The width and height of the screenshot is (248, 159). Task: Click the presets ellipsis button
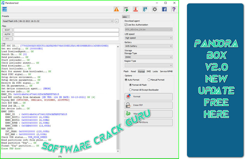pos(117,21)
